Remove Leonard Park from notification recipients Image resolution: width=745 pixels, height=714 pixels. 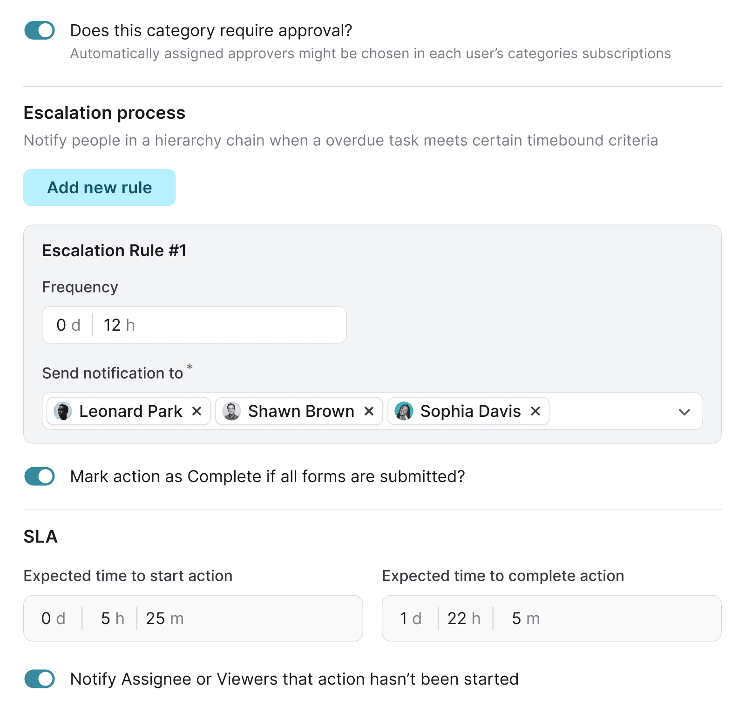tap(197, 411)
